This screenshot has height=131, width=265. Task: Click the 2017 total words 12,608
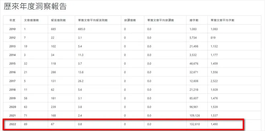tap(193, 81)
